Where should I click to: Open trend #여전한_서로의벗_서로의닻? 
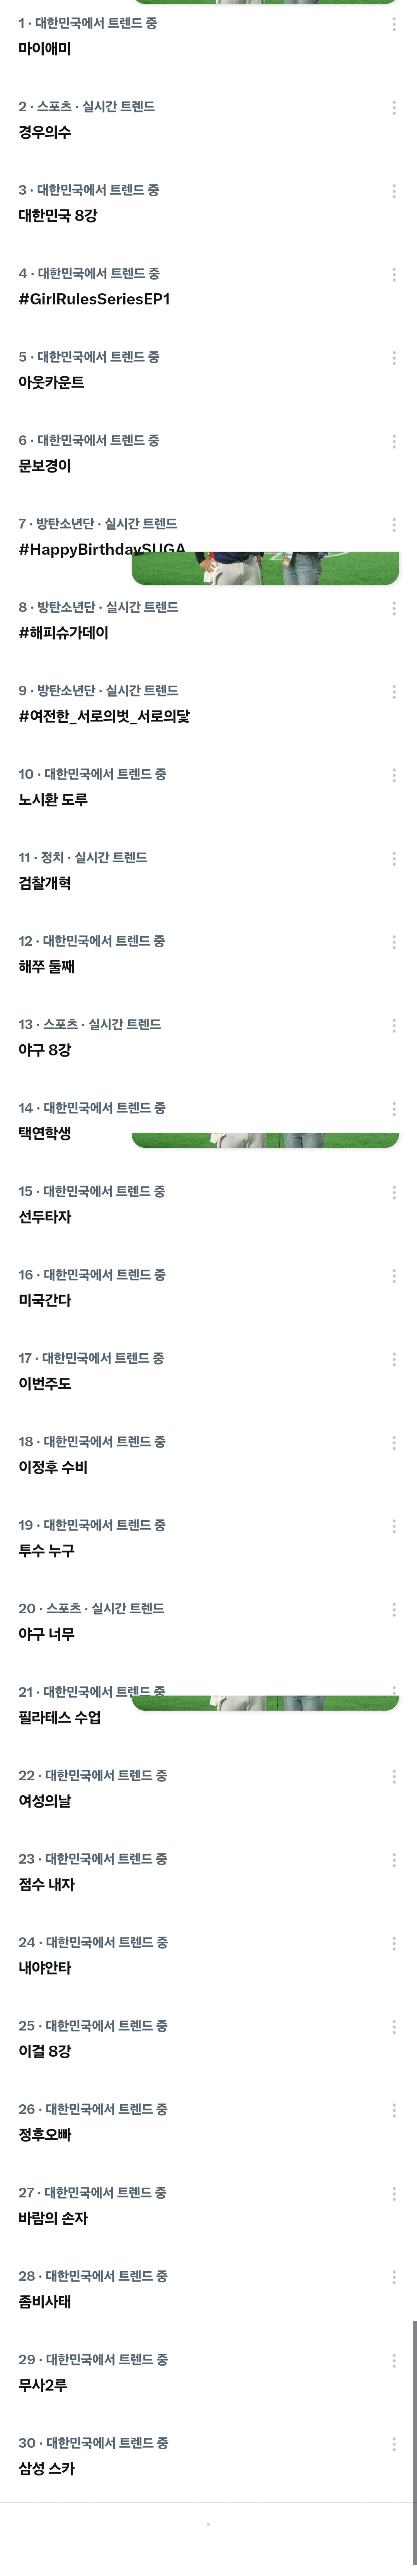[104, 716]
